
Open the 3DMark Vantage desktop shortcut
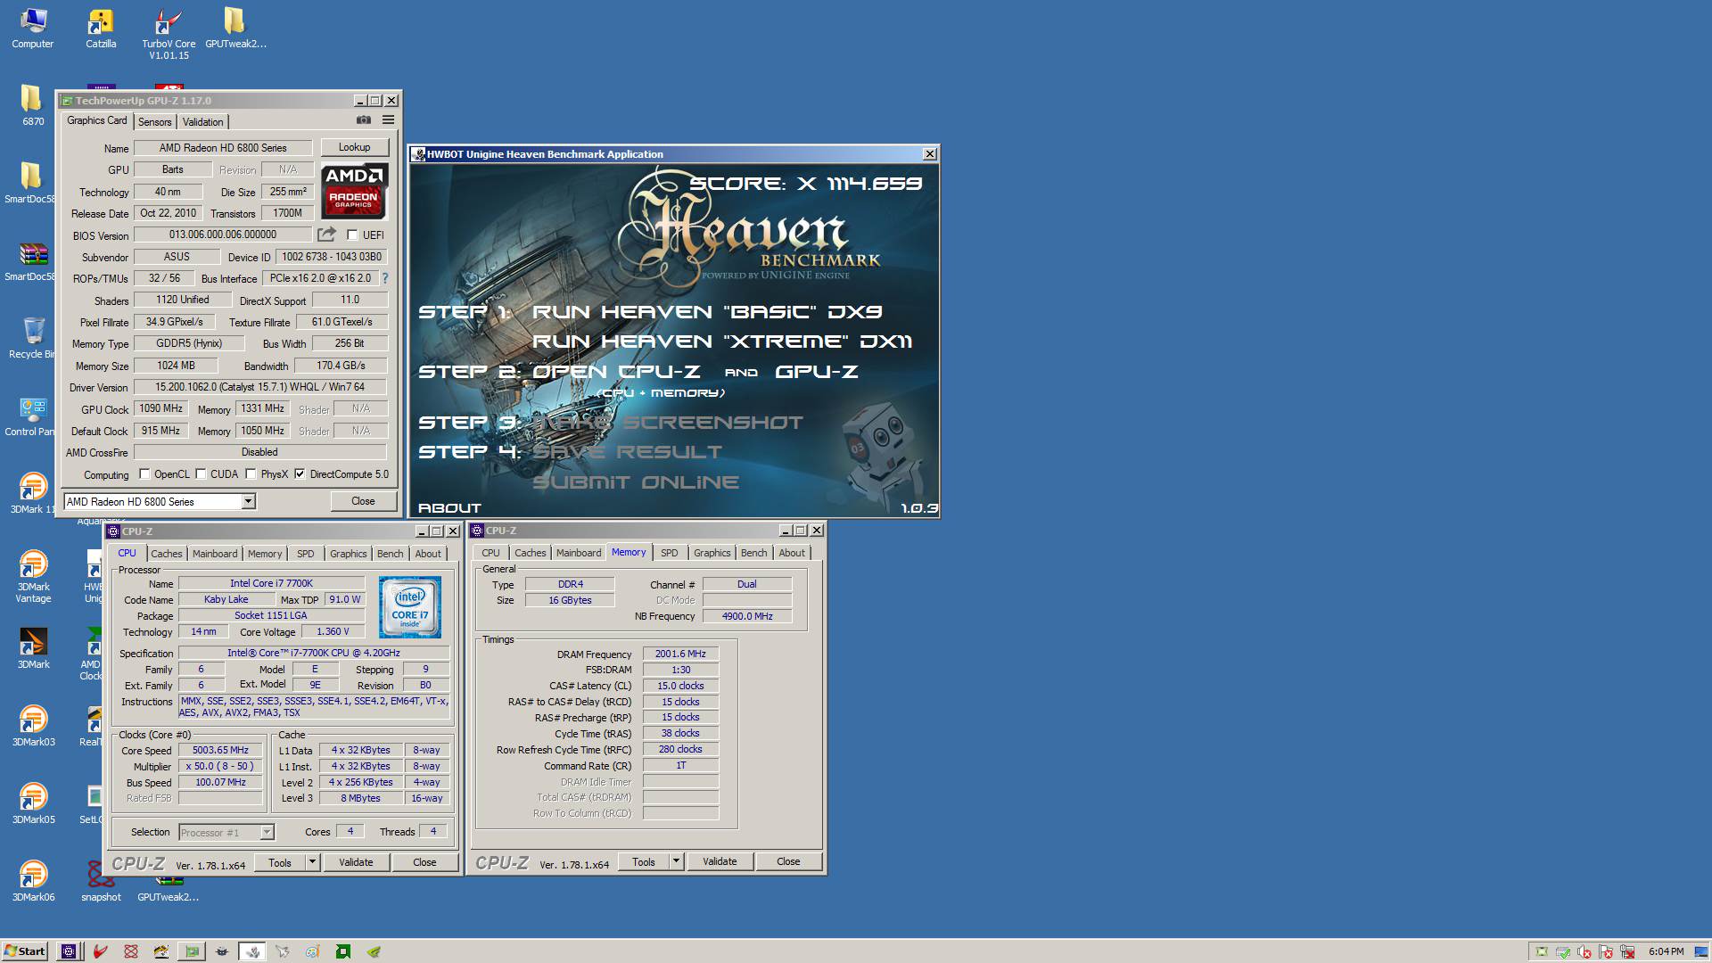pyautogui.click(x=33, y=577)
